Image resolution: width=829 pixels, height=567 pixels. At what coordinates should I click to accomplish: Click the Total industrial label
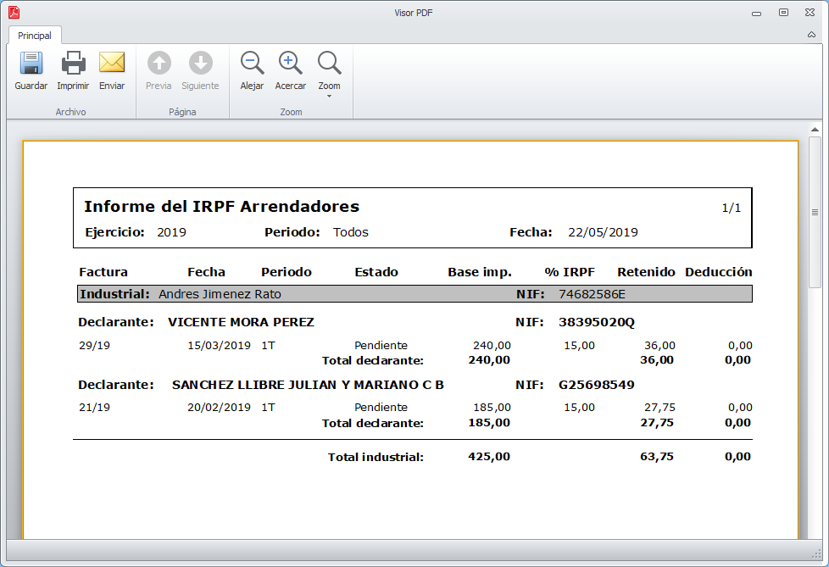(x=376, y=457)
